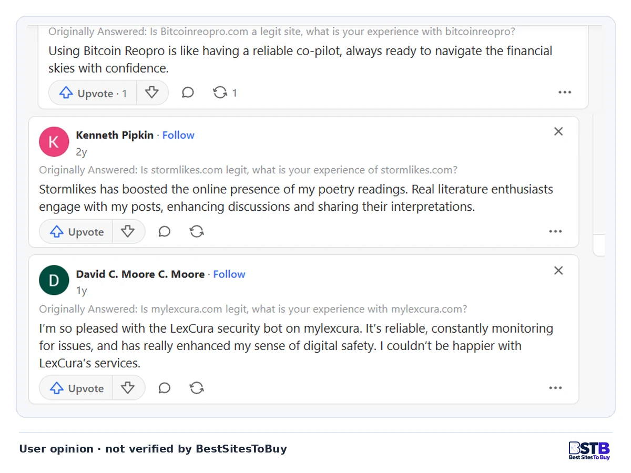The height and width of the screenshot is (473, 631).
Task: Open Kenneth Pipkin's profile name
Action: (x=115, y=135)
